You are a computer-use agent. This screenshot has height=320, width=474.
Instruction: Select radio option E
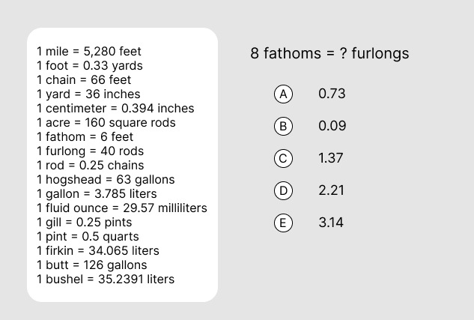[283, 223]
